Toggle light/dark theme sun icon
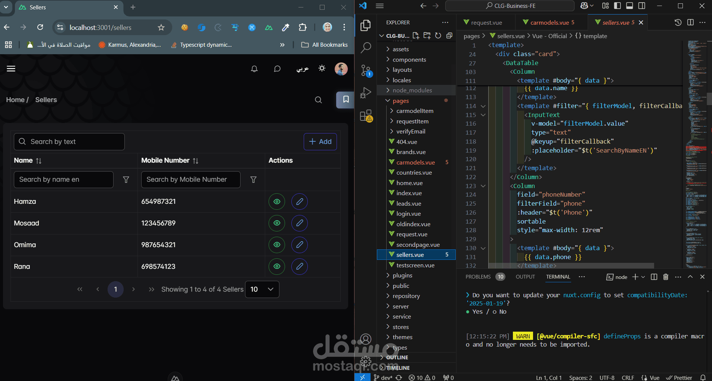Screen dimensions: 712x381 pyautogui.click(x=322, y=68)
